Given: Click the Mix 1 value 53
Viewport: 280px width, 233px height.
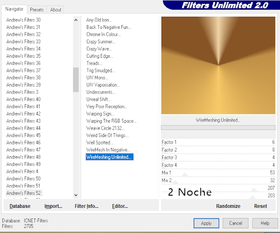Looking at the screenshot, I should [272, 172].
